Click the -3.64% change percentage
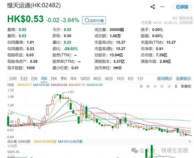 (70, 20)
